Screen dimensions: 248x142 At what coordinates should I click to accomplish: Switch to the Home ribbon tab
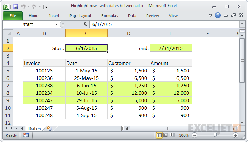click(x=34, y=16)
